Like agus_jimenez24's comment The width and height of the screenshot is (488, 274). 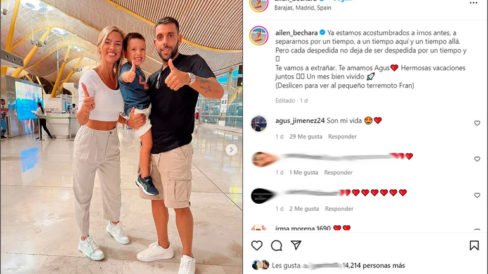coord(477,123)
